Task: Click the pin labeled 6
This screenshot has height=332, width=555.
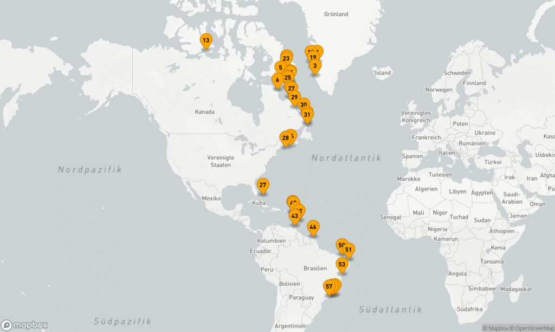Action: point(277,80)
